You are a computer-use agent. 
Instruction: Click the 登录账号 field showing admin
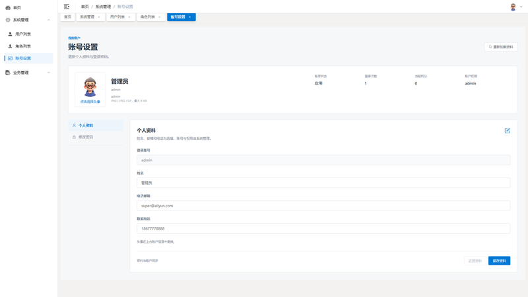(x=323, y=160)
